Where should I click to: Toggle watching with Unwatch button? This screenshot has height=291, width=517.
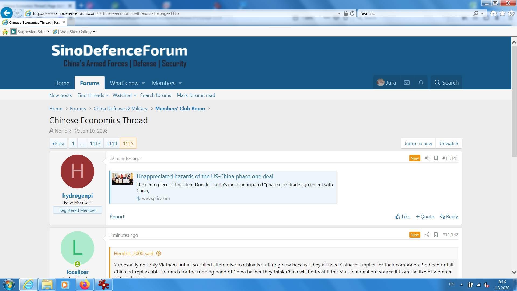[449, 143]
